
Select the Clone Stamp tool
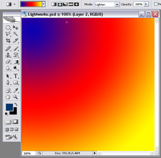coord(8,55)
